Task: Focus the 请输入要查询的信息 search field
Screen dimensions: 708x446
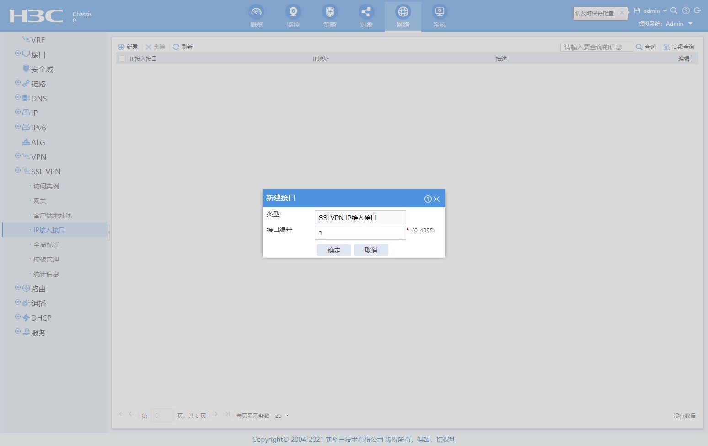Action: 596,47
